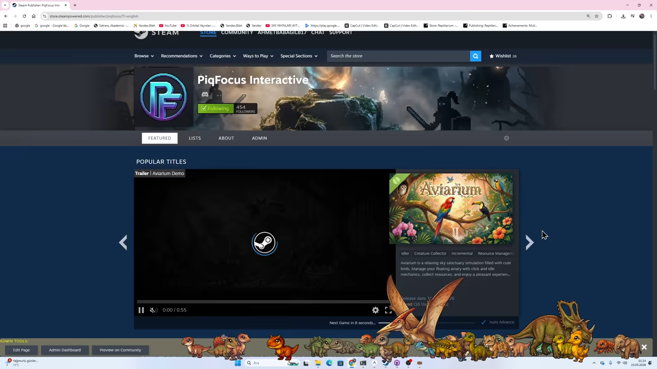Expand the Ways to Play menu
The width and height of the screenshot is (657, 369).
tap(258, 56)
